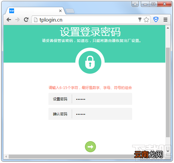Open a new browser tab
This screenshot has width=174, height=163.
(x=70, y=11)
